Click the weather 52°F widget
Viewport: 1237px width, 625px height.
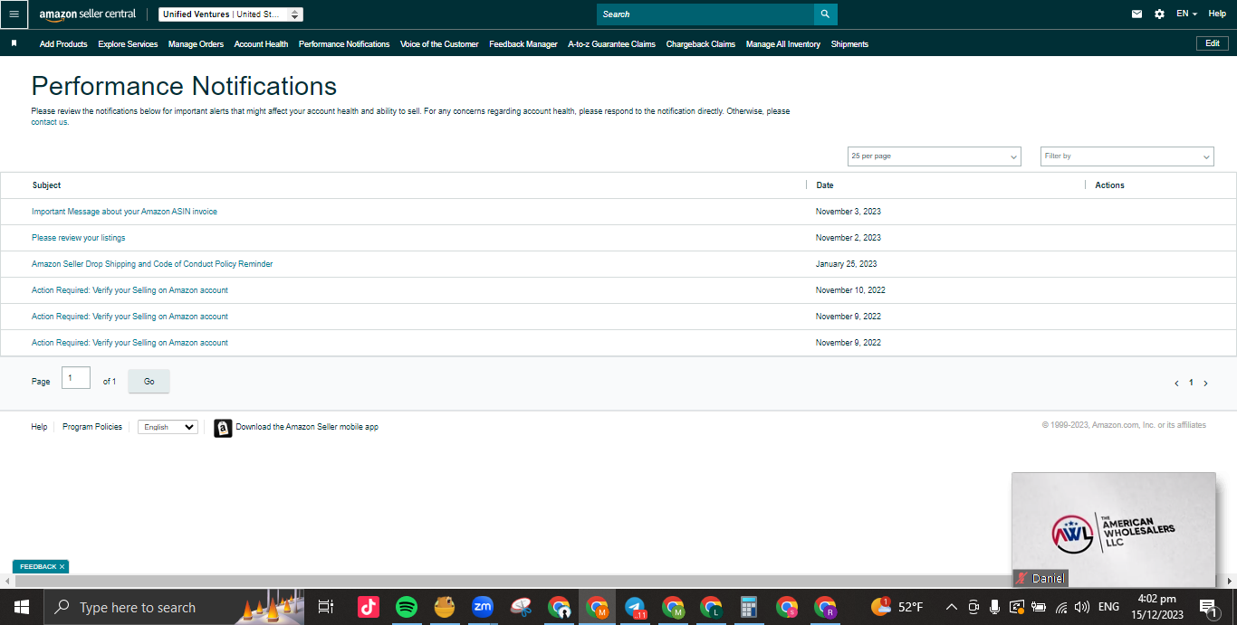pyautogui.click(x=897, y=607)
